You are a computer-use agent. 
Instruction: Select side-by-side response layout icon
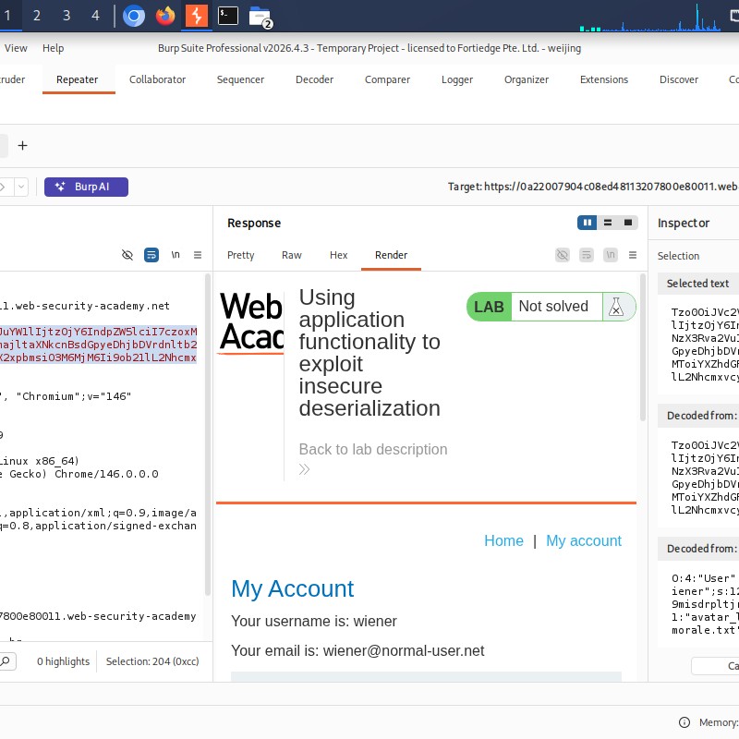588,223
